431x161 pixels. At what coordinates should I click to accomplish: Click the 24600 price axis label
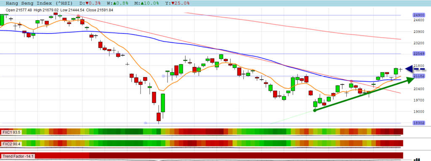click(419, 20)
